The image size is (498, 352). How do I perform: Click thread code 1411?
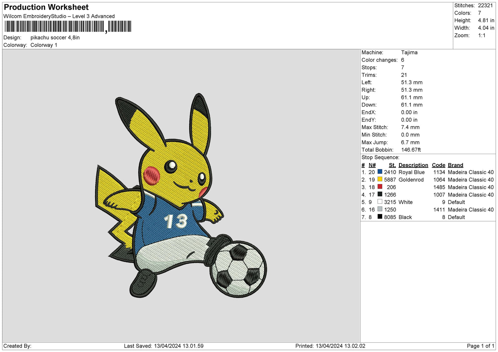pos(439,210)
